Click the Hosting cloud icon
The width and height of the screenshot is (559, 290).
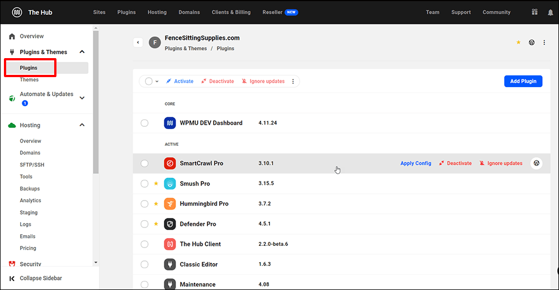click(x=12, y=125)
